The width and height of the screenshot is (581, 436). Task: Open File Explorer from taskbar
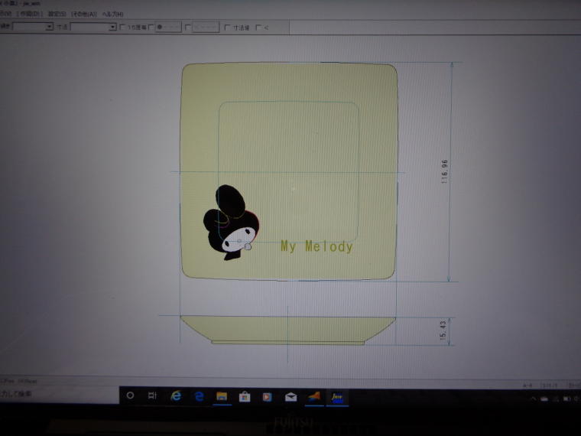222,397
